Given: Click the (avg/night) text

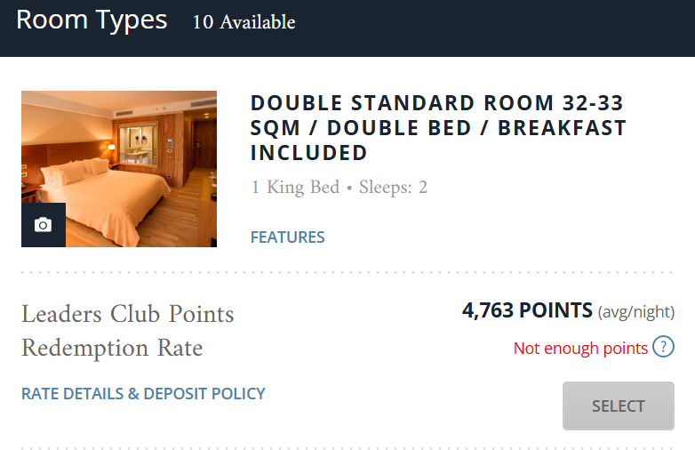Looking at the screenshot, I should (x=636, y=312).
